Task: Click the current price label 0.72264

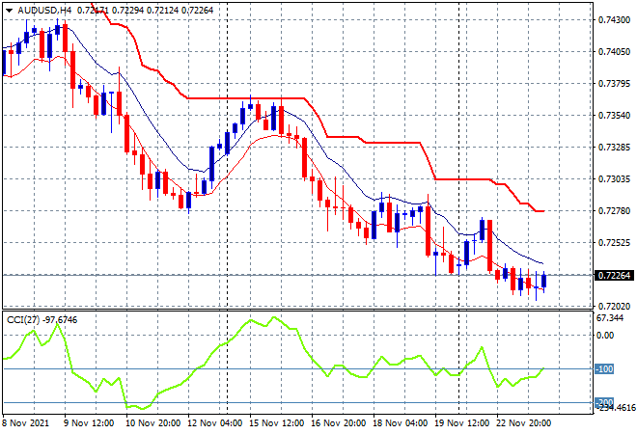Action: [614, 275]
